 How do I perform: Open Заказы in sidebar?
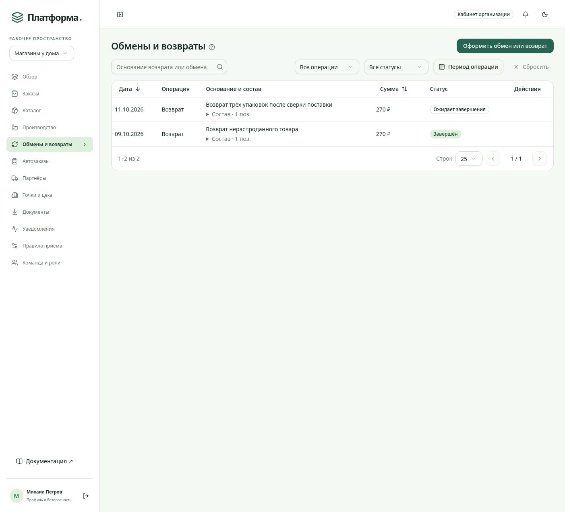(x=50, y=93)
